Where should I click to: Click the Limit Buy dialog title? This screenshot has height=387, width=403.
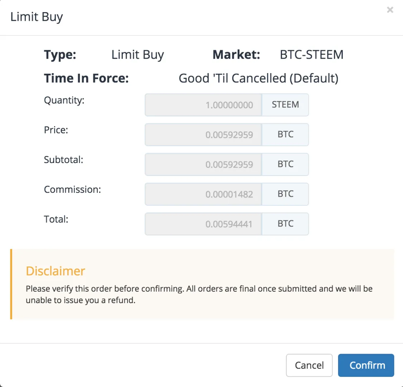[x=37, y=17]
